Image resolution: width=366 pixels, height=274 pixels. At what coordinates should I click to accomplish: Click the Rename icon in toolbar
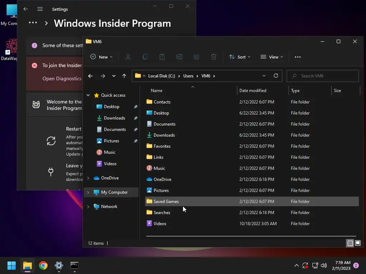point(179,57)
